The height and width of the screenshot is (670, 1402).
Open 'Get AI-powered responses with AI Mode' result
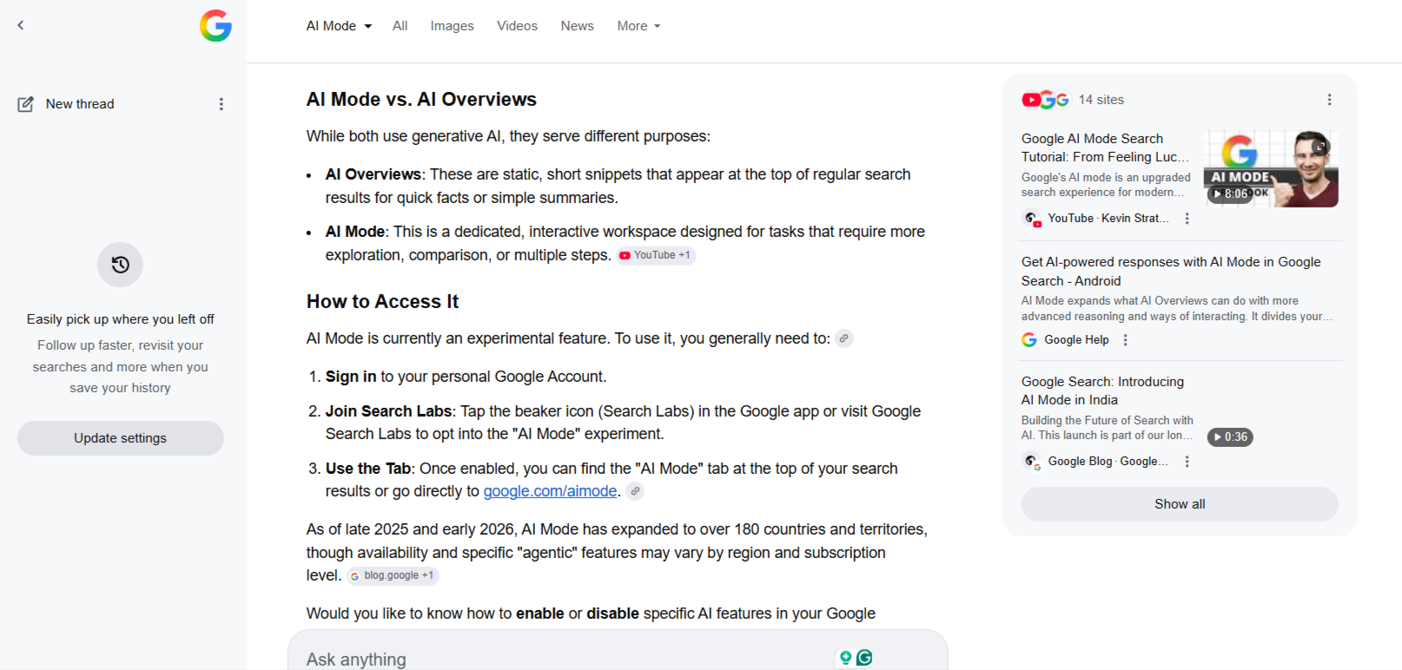tap(1171, 272)
